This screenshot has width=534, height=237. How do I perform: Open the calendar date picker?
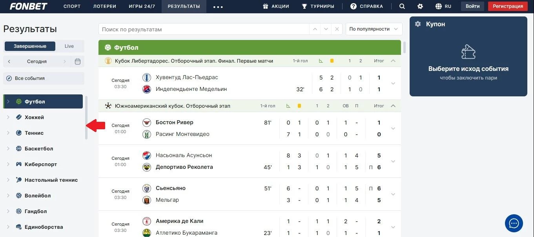tap(77, 61)
